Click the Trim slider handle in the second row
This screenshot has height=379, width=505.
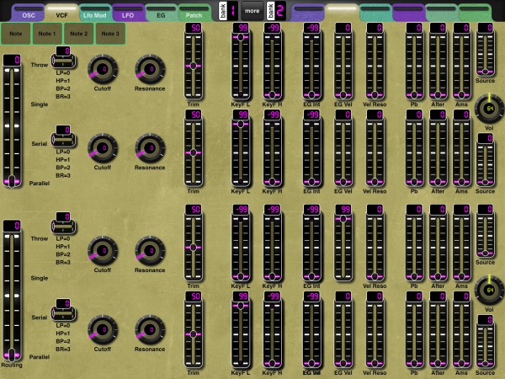[194, 152]
